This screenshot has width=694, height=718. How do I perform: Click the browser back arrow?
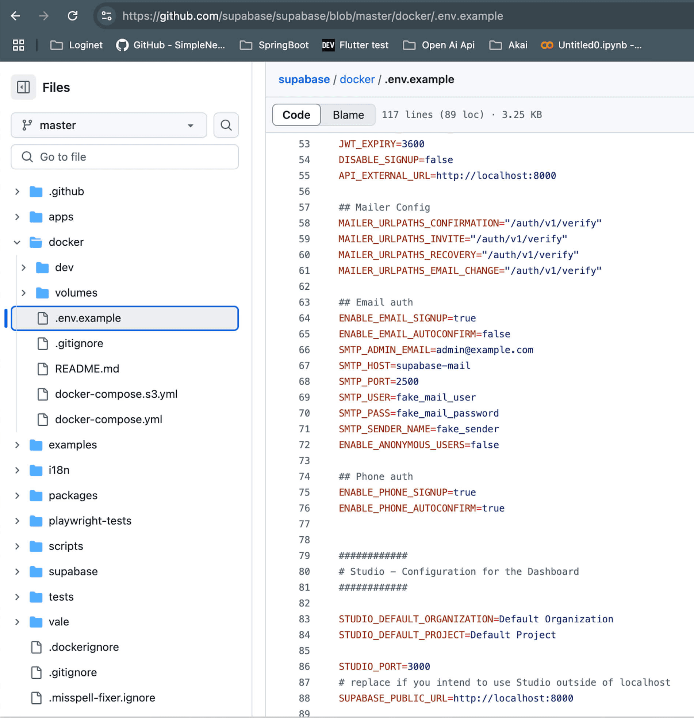[15, 16]
